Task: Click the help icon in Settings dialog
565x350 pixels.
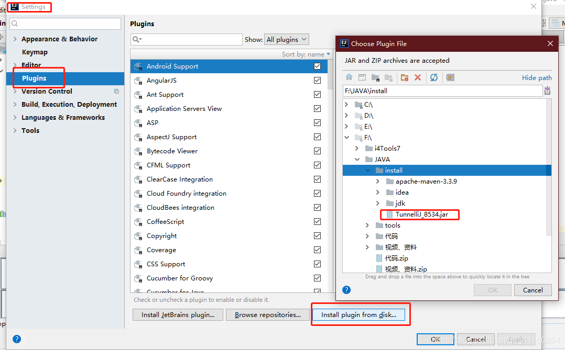Action: (x=17, y=339)
